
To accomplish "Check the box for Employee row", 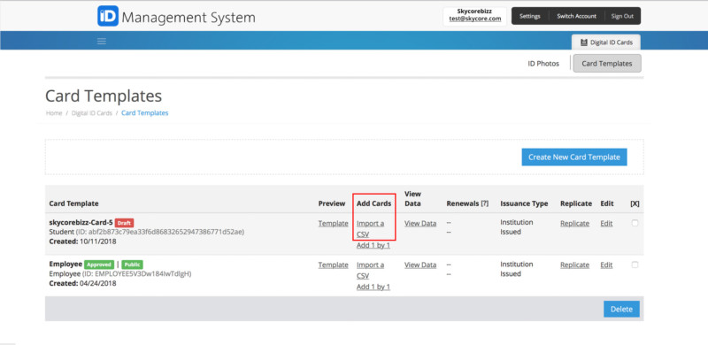I will pos(635,264).
